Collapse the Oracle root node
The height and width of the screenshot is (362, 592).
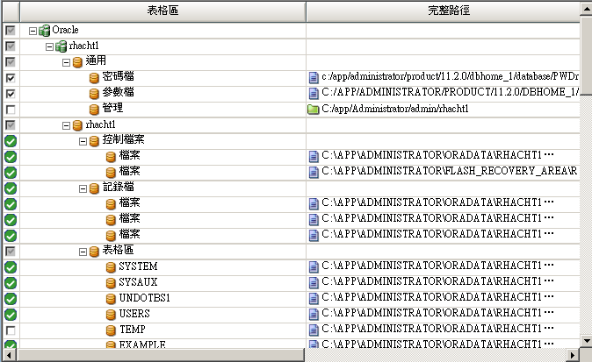[32, 31]
